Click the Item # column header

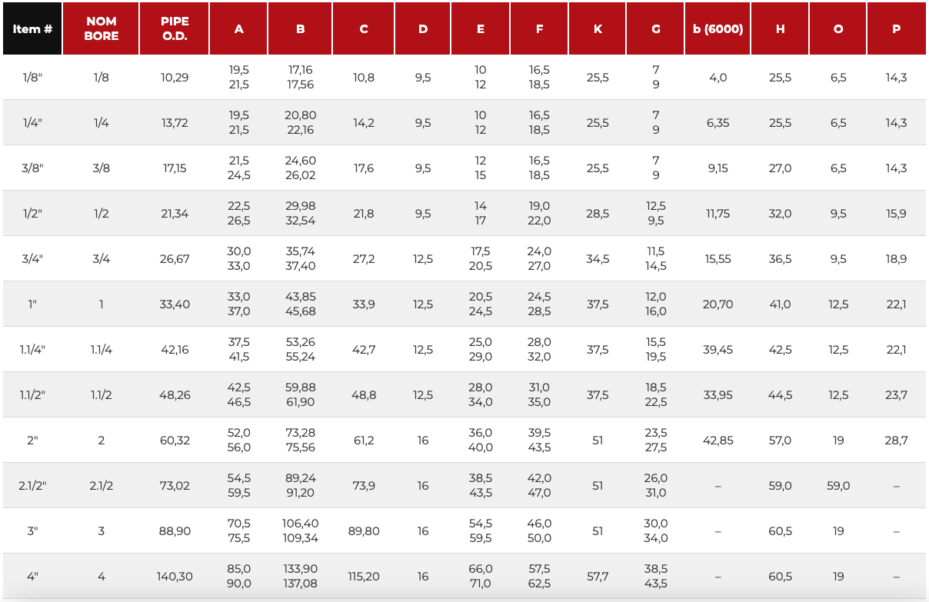click(x=32, y=28)
